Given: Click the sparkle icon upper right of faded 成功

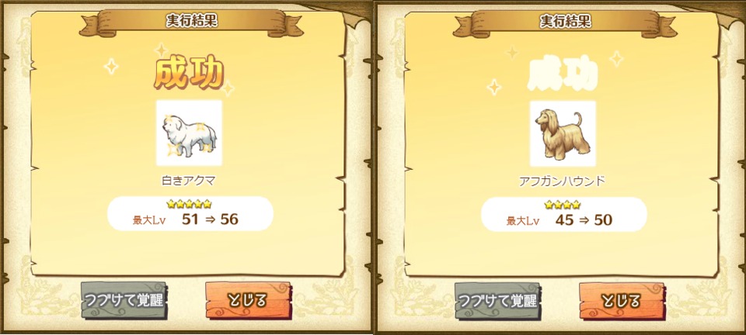Looking at the screenshot, I should [x=616, y=58].
